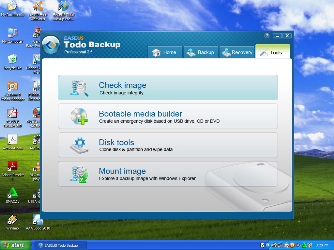334x250 pixels.
Task: Click the Mount image Z: icon
Action: point(79,174)
